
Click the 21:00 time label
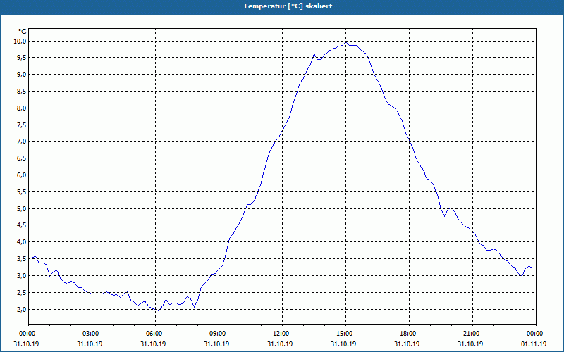click(x=472, y=334)
